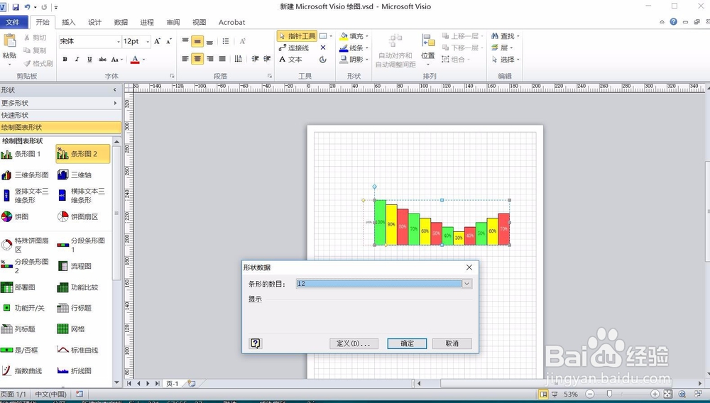Select the 条形图 1 shape

pos(21,154)
